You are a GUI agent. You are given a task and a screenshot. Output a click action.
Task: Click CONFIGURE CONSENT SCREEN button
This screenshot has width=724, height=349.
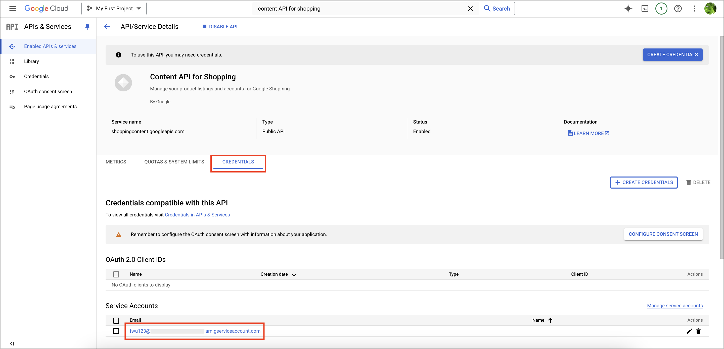663,234
